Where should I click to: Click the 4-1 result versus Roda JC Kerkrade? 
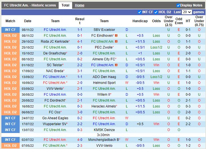[80, 42]
